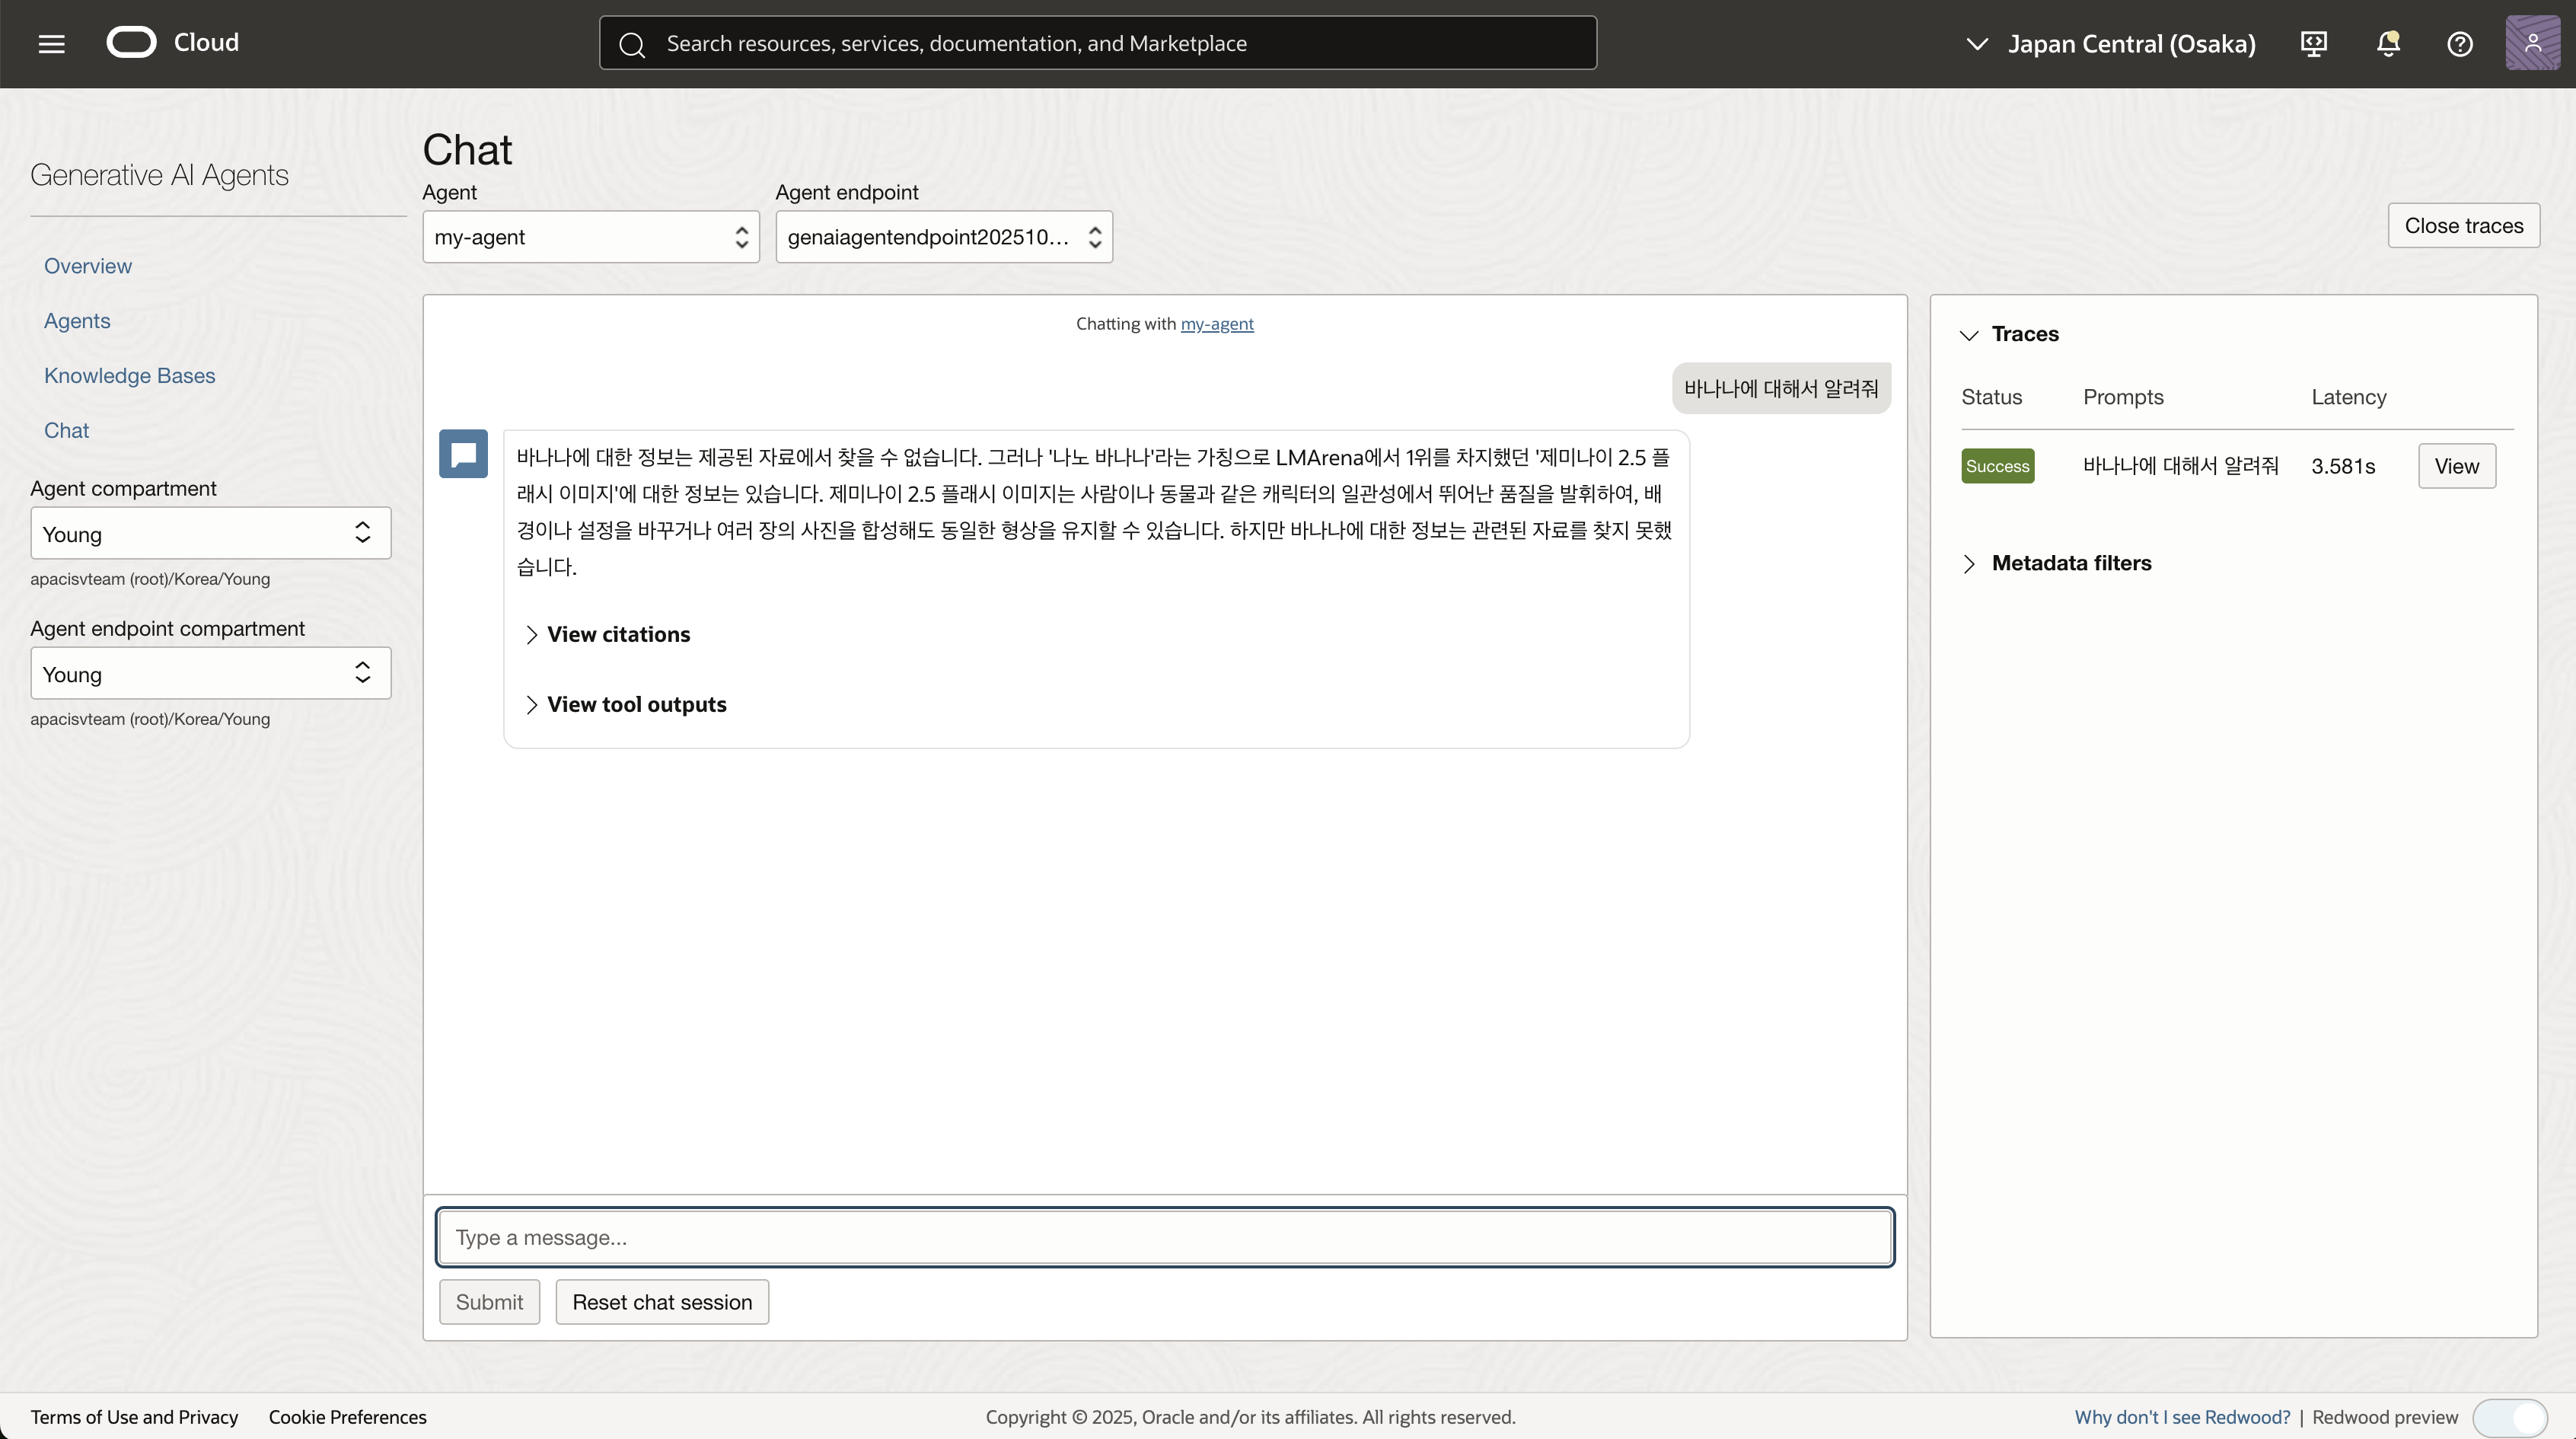2576x1439 pixels.
Task: Open the hamburger navigation menu
Action: click(x=51, y=43)
